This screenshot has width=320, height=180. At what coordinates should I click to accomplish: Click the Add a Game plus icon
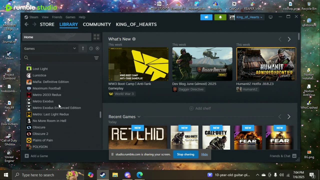pos(26,156)
